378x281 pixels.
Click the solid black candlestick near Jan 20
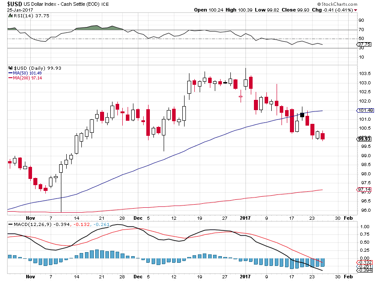(x=302, y=115)
